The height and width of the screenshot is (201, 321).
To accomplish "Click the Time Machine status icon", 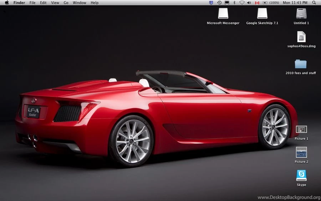I will pos(219,2).
